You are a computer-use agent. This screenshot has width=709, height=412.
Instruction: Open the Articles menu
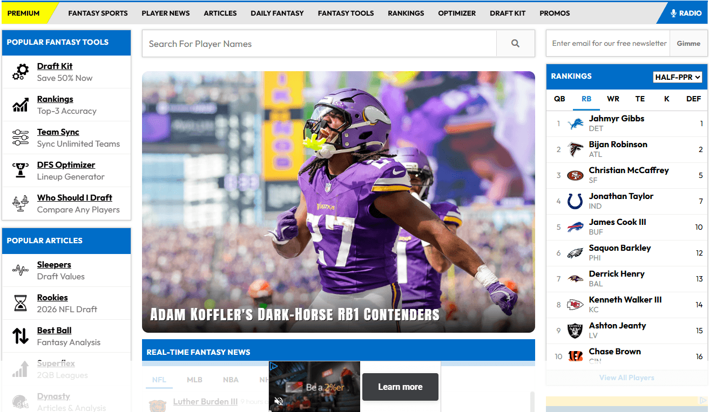(220, 13)
